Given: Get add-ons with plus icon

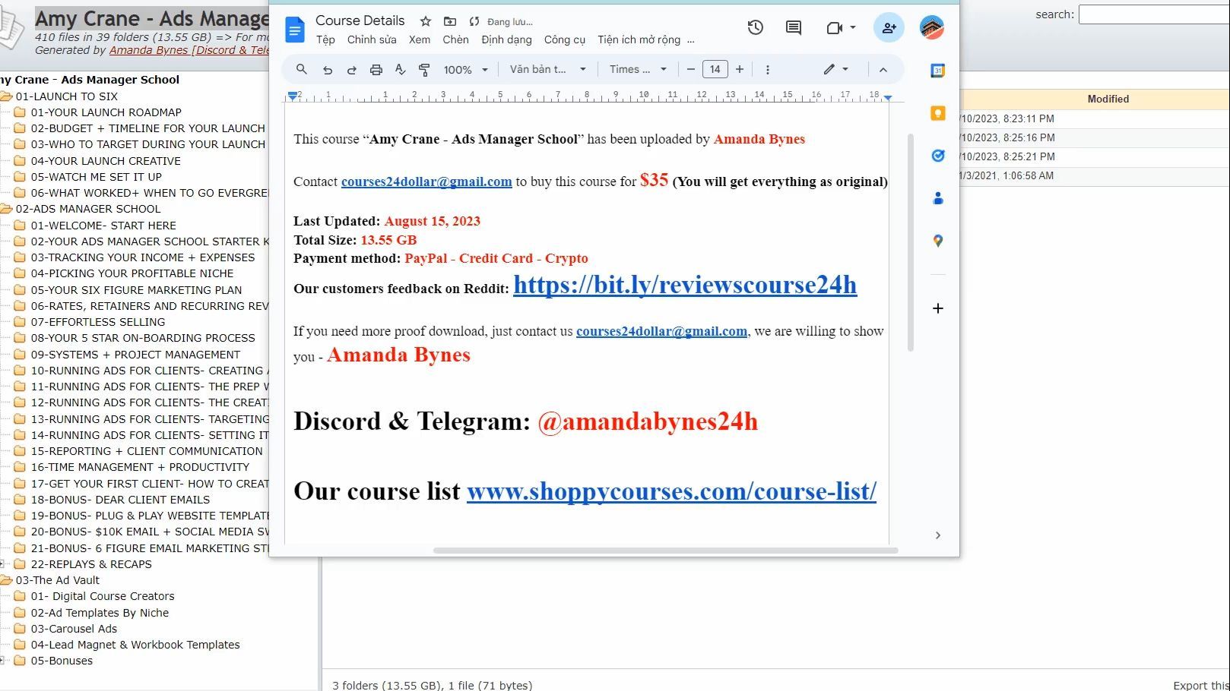Looking at the screenshot, I should tap(938, 308).
